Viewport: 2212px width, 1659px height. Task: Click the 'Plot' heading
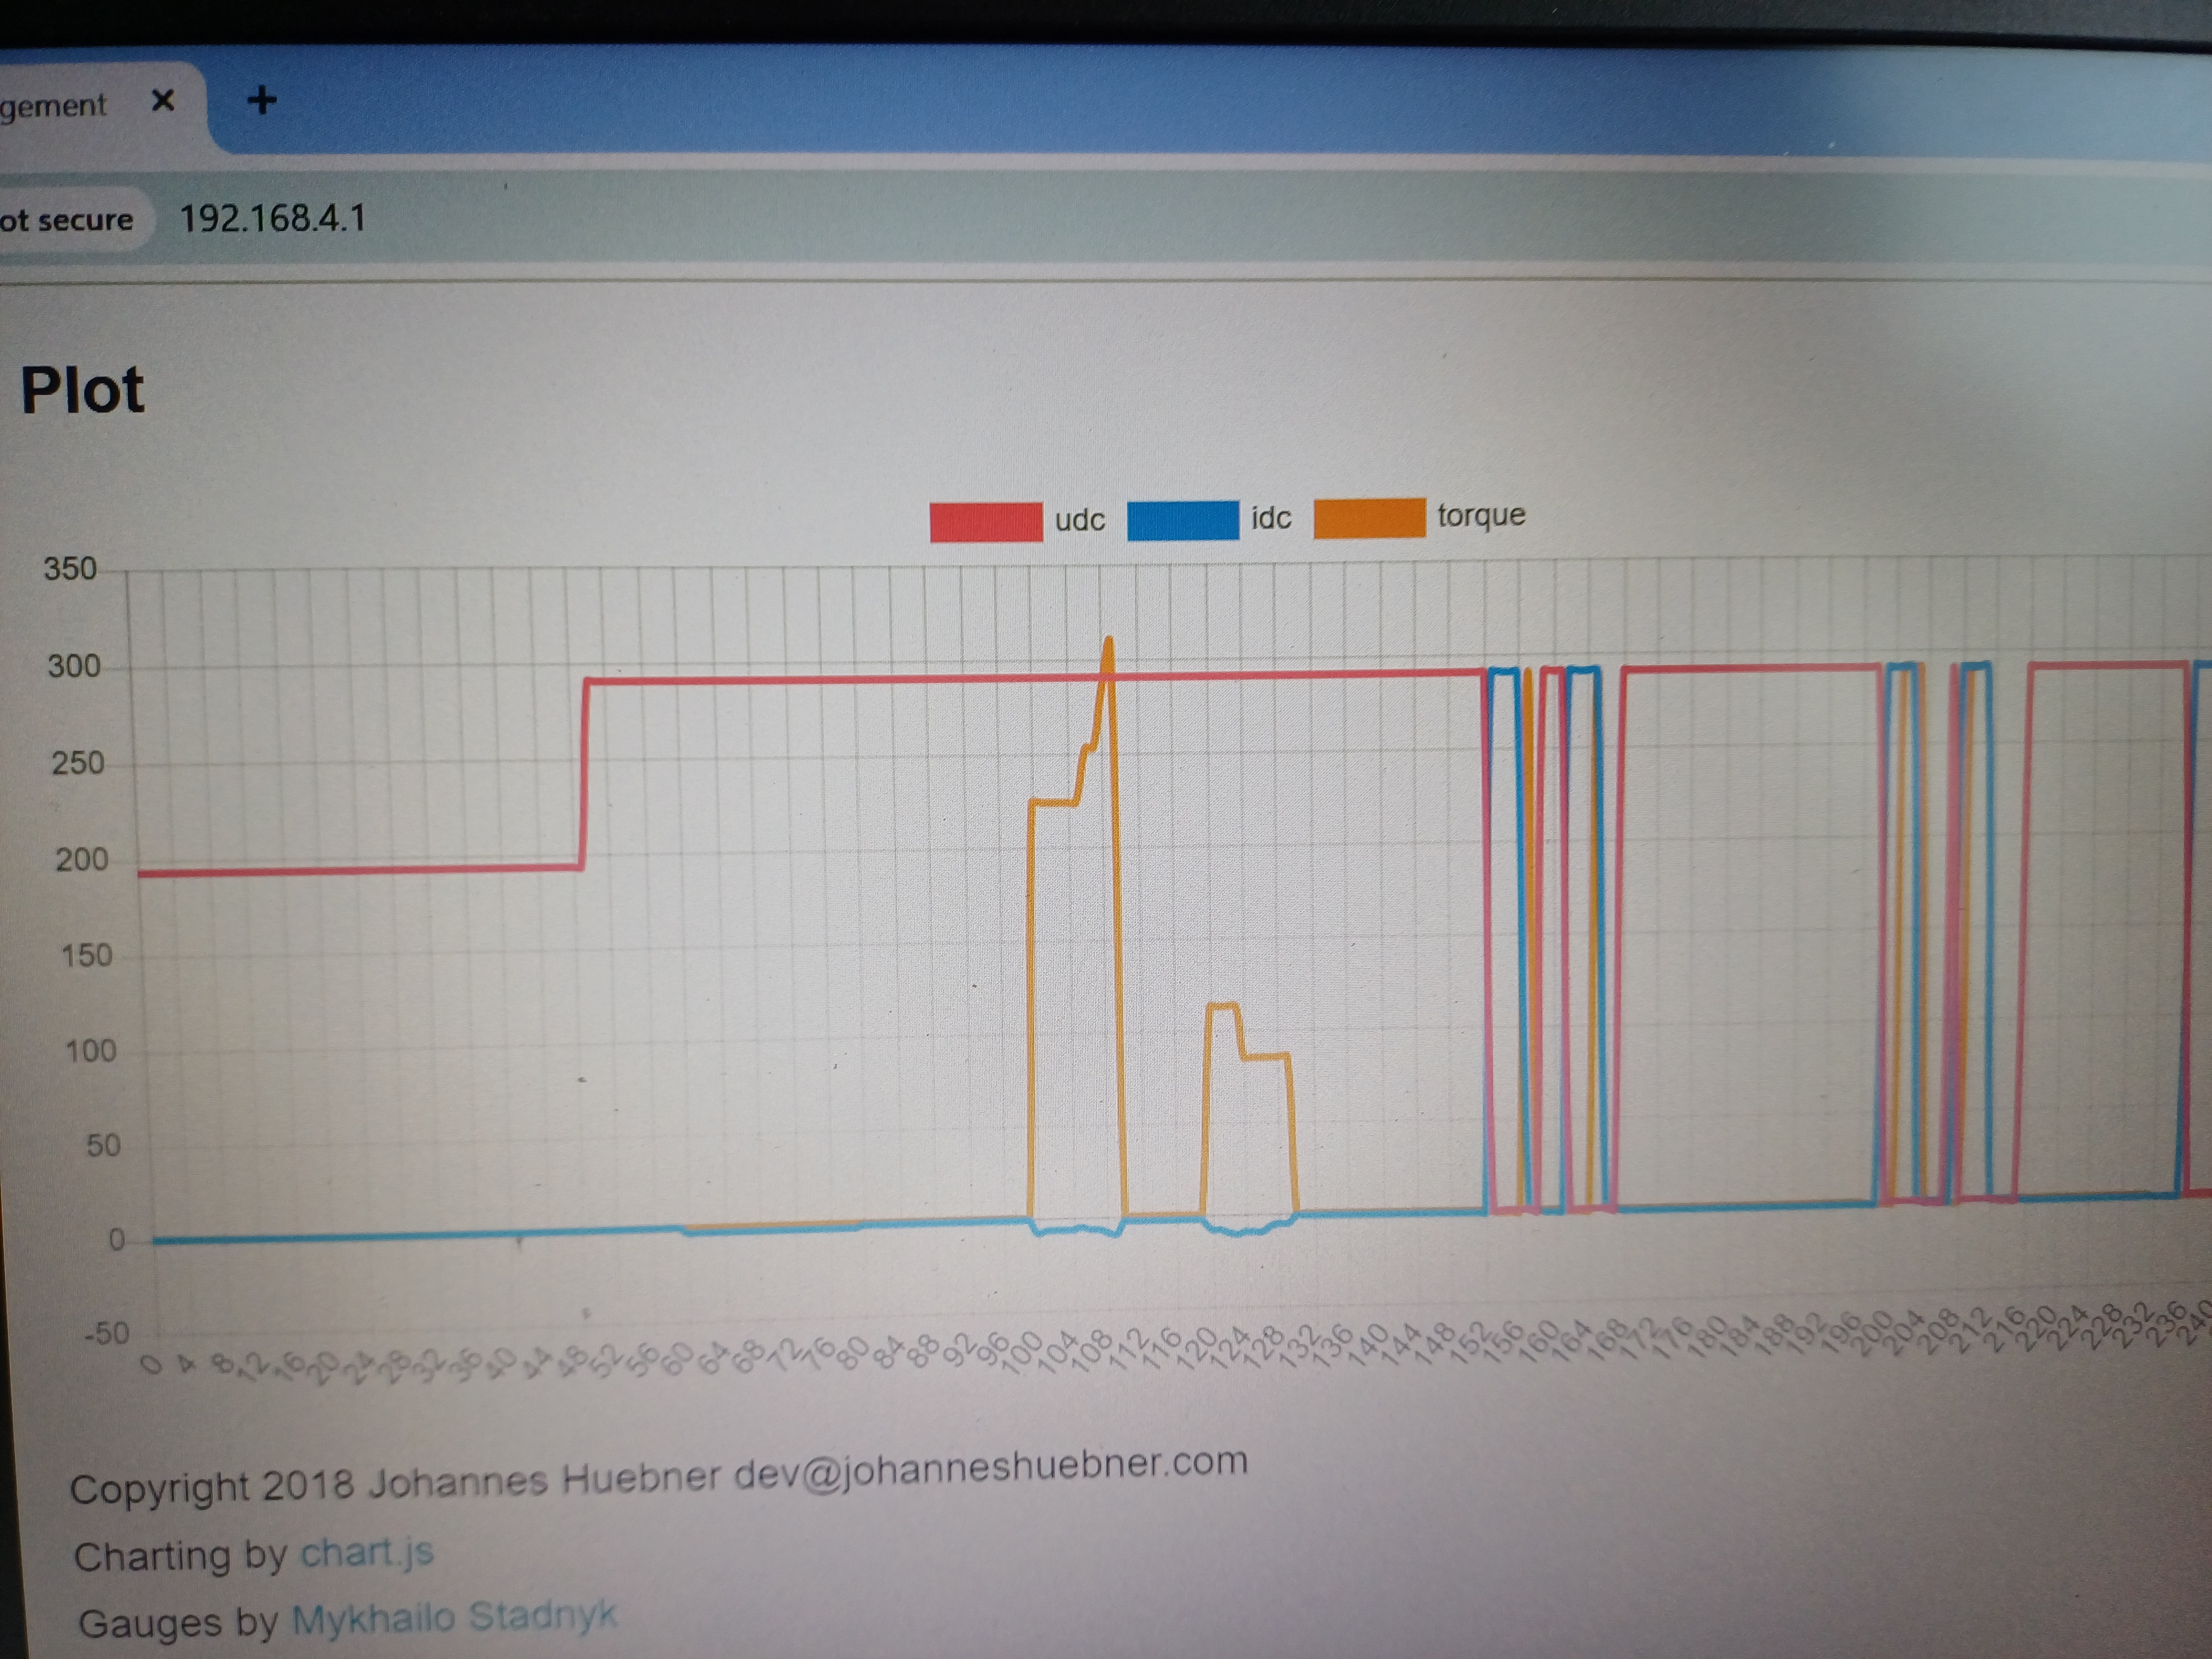[x=82, y=390]
